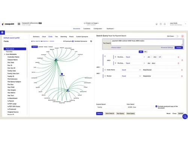
Task: Switch to the Custom Synonyms tab
Action: point(82,36)
